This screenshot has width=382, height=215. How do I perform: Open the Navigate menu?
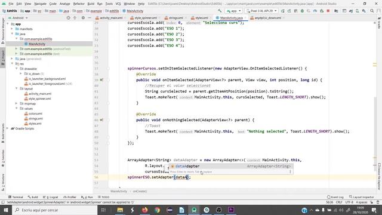click(x=40, y=4)
